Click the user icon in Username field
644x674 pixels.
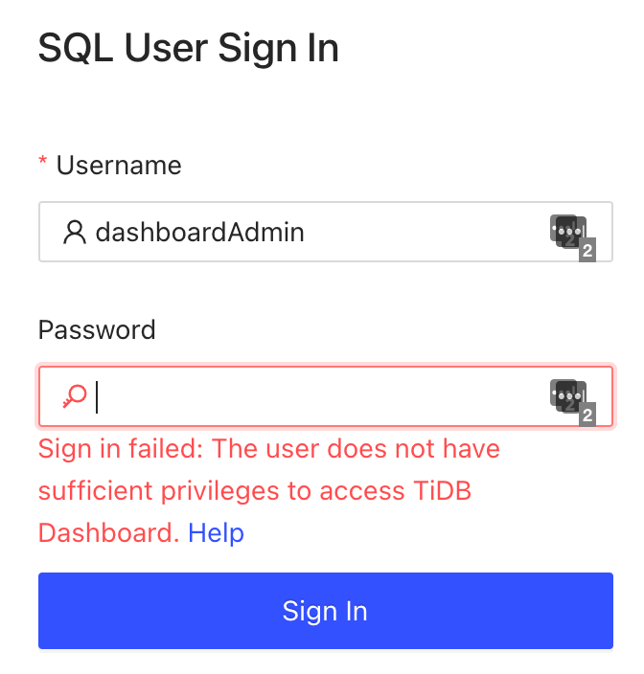coord(75,232)
